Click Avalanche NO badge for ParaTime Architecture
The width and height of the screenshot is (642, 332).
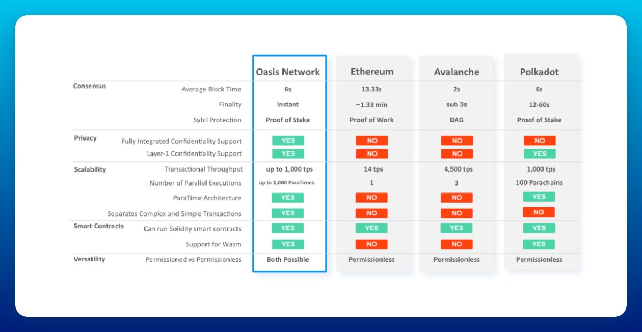coord(456,197)
